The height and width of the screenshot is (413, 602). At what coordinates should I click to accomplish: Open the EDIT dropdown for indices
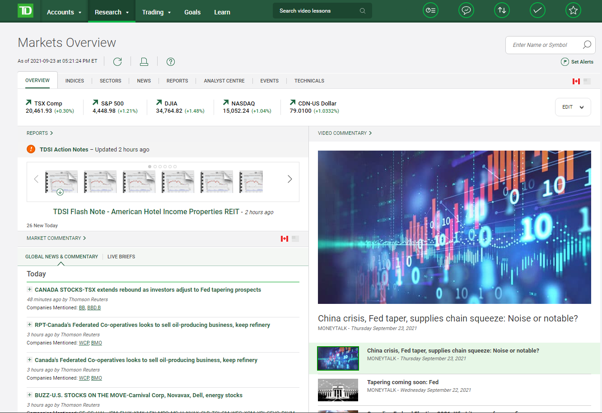pos(573,107)
